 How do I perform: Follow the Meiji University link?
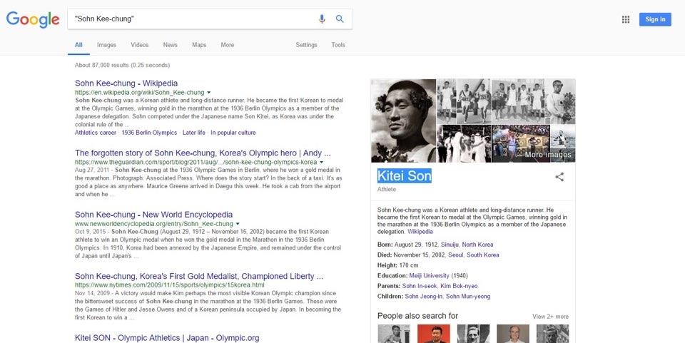pyautogui.click(x=429, y=275)
